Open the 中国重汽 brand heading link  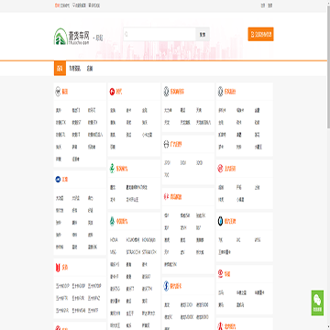(x=122, y=222)
